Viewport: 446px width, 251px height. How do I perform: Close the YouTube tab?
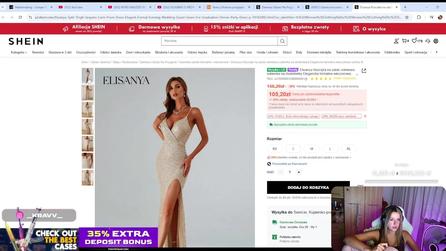tap(101, 7)
